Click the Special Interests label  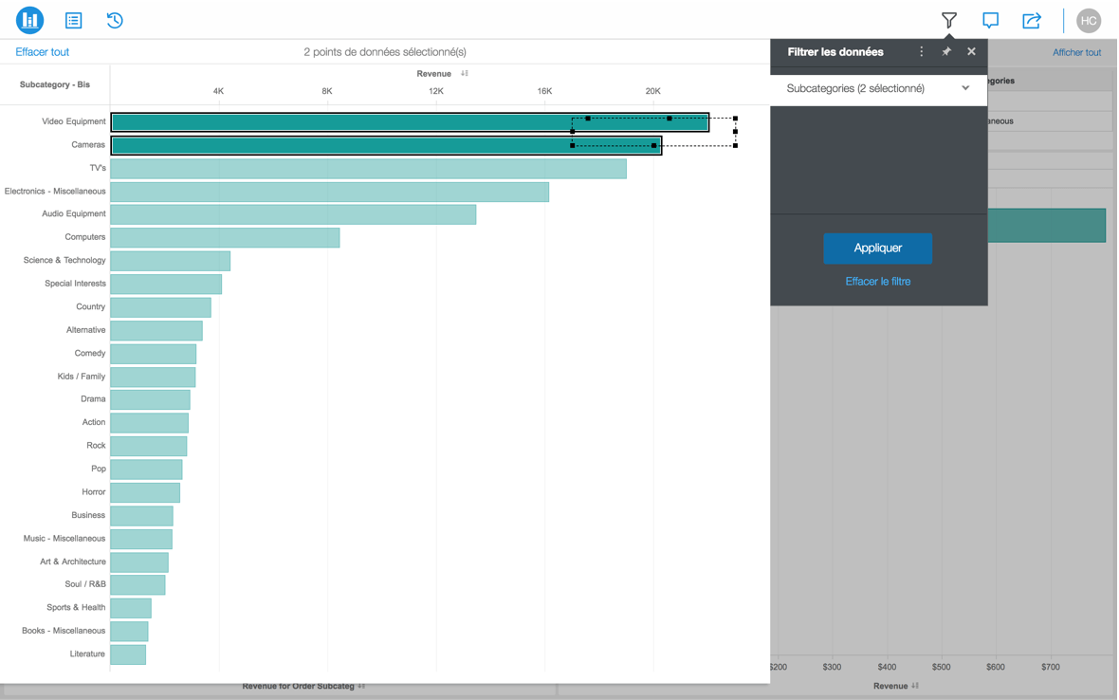click(75, 284)
